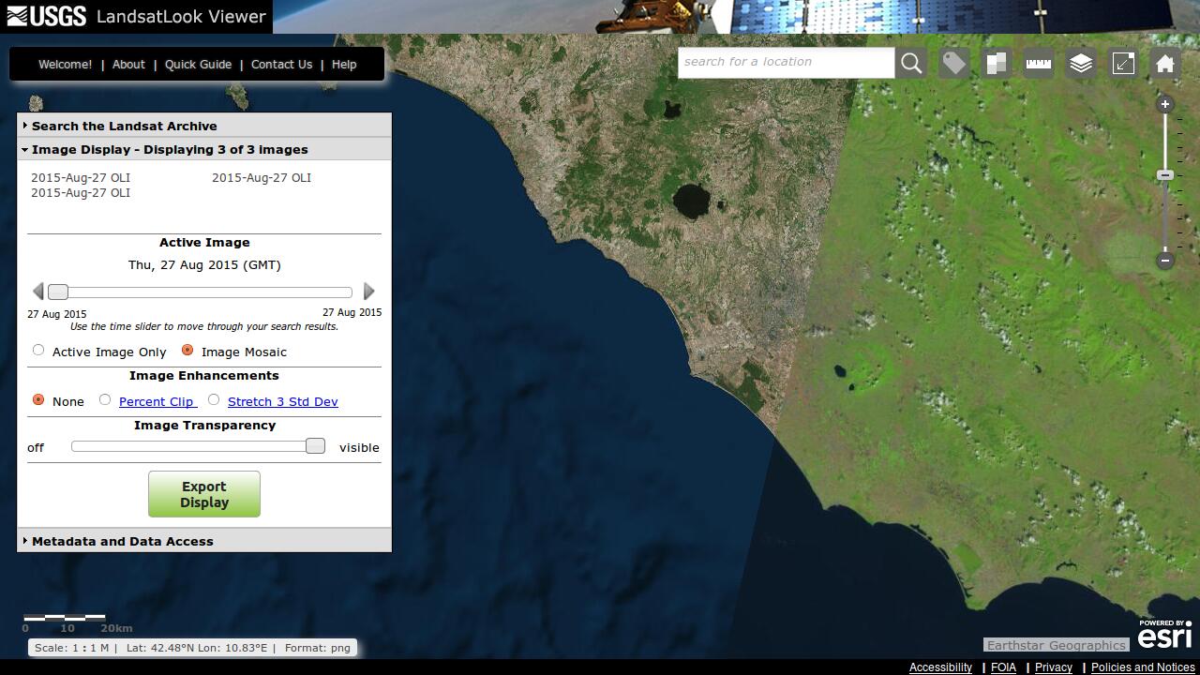Click the USGS logo
Viewport: 1200px width, 675px height.
click(x=47, y=16)
